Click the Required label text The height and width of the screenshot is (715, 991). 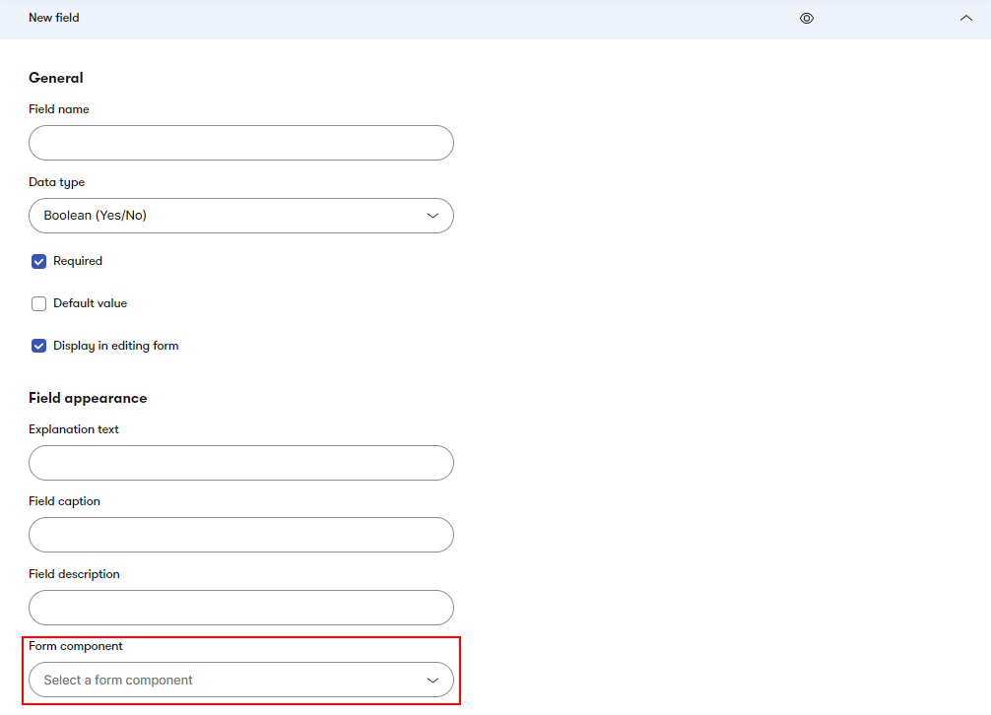click(x=78, y=262)
